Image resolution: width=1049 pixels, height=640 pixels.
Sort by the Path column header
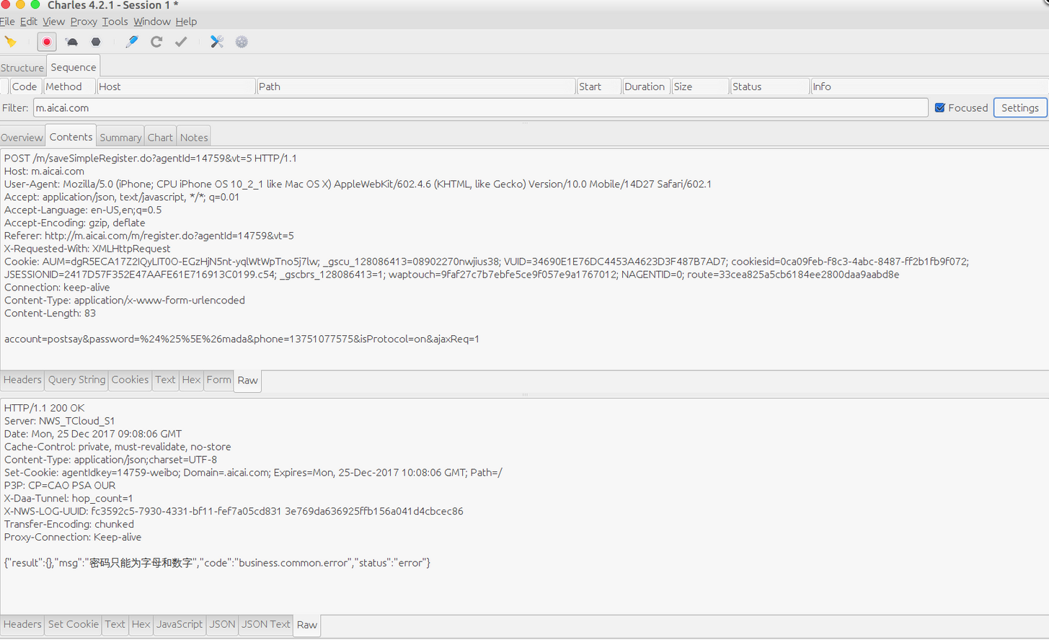pyautogui.click(x=416, y=86)
